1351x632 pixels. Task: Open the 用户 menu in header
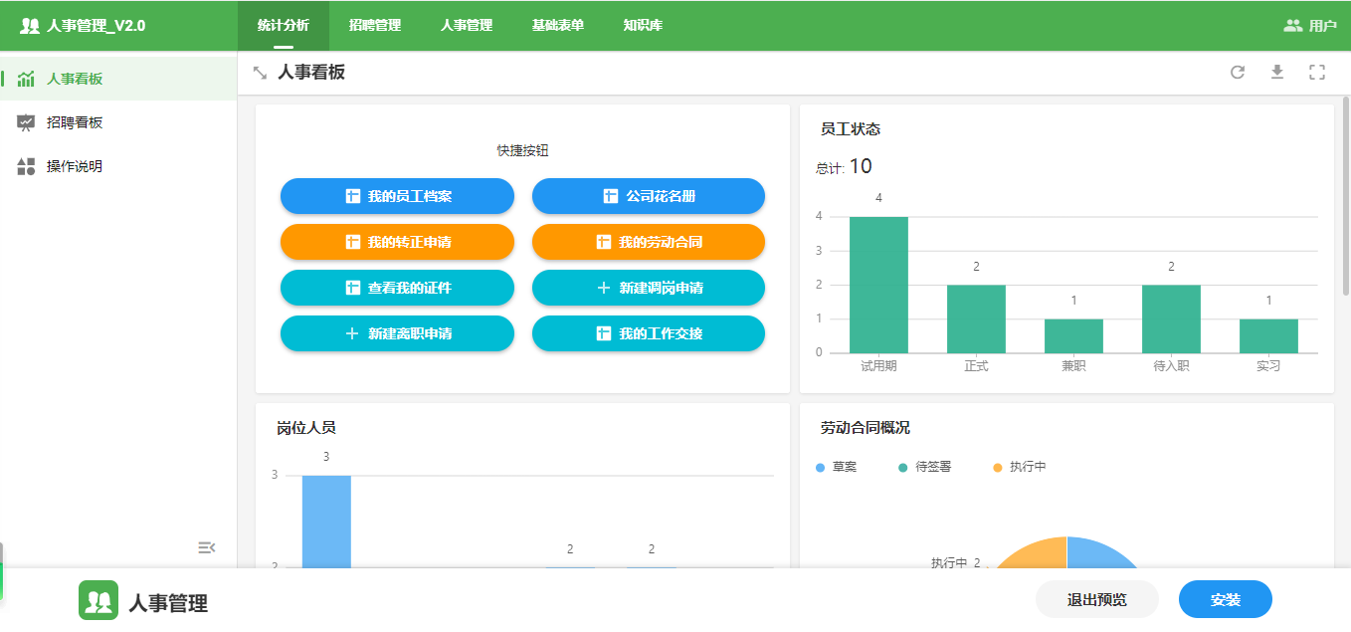pos(1310,26)
